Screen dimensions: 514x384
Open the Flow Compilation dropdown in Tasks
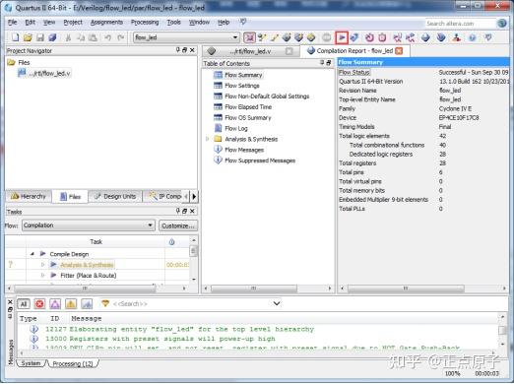tap(88, 225)
